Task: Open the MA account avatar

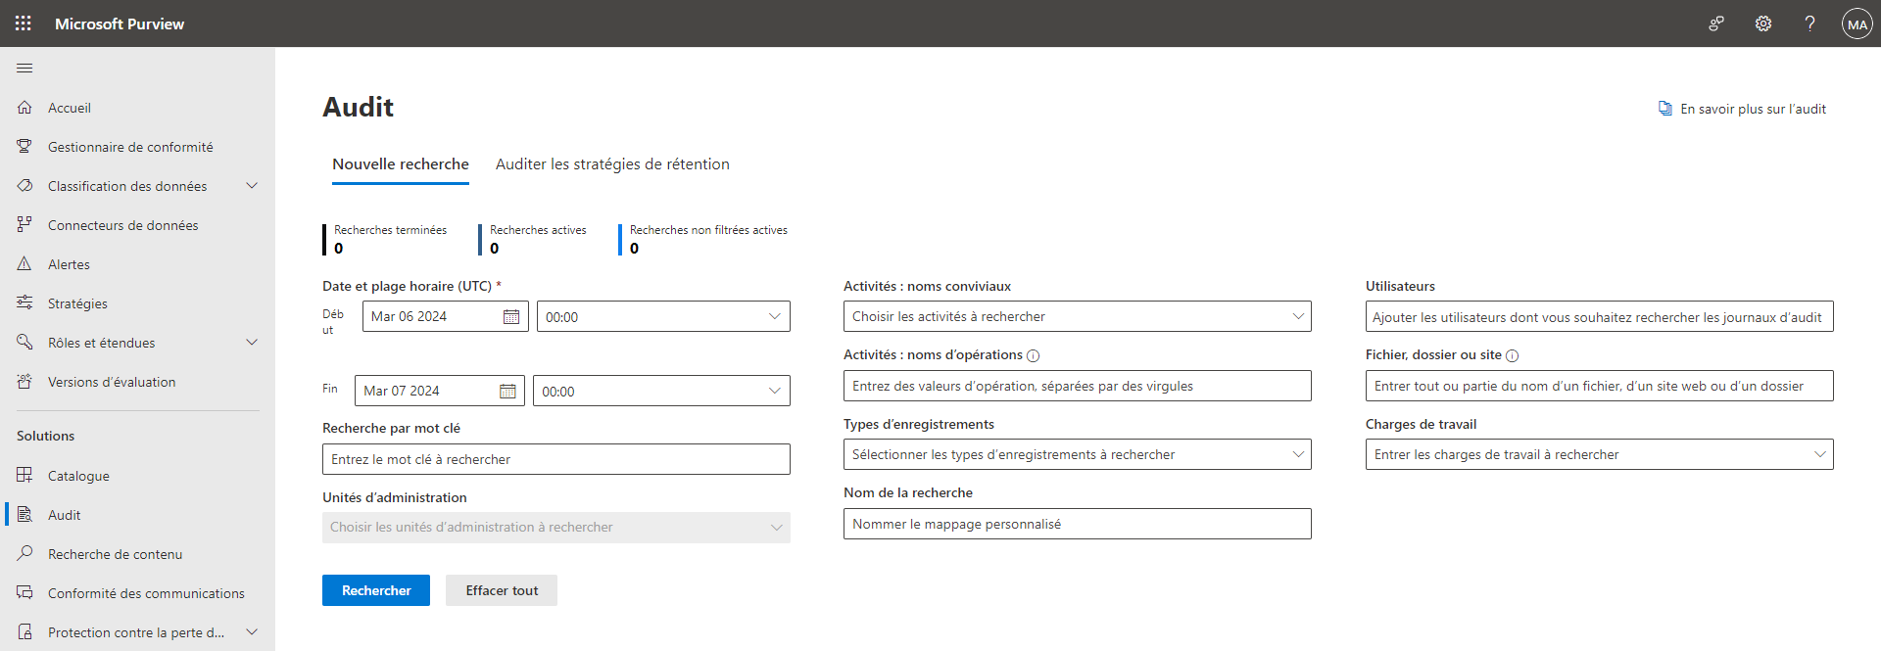Action: pyautogui.click(x=1857, y=23)
